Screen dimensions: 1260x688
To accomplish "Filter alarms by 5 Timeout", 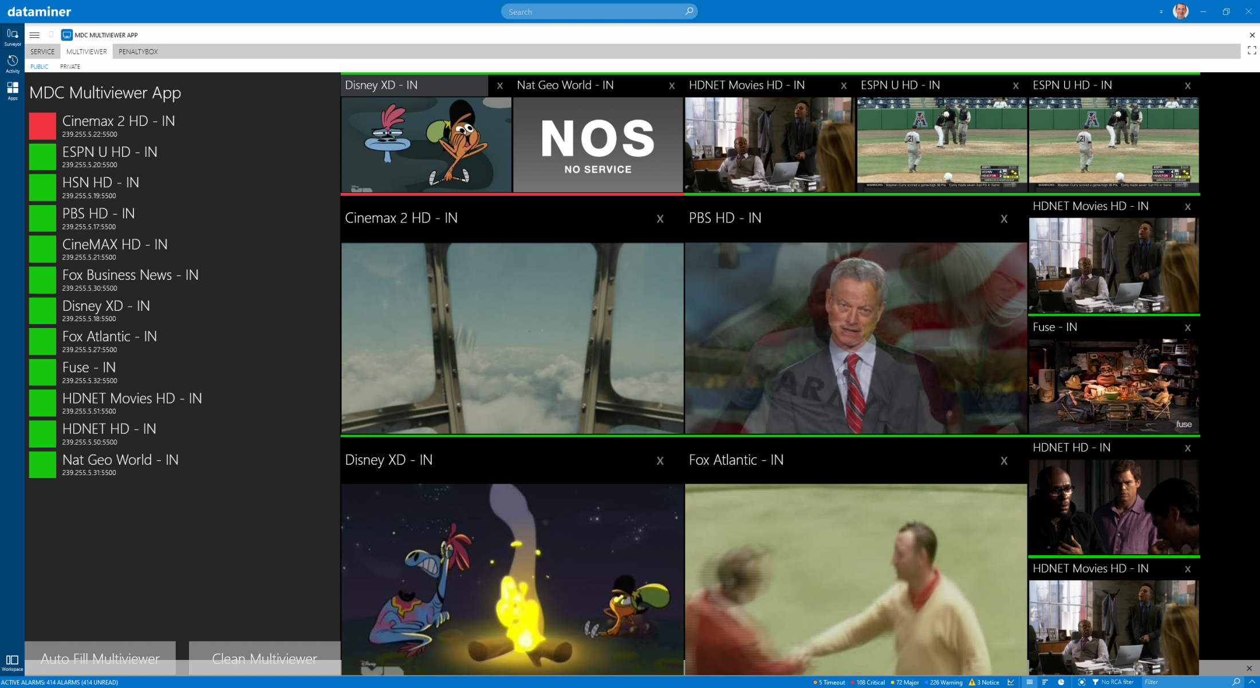I will pos(829,682).
